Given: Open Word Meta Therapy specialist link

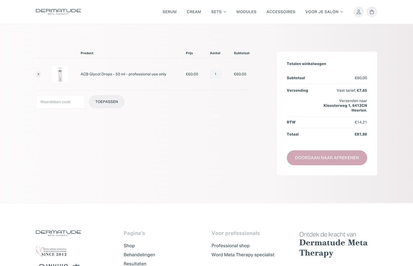Looking at the screenshot, I should pos(243,255).
